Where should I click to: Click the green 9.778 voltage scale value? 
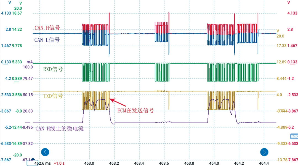point(17,46)
